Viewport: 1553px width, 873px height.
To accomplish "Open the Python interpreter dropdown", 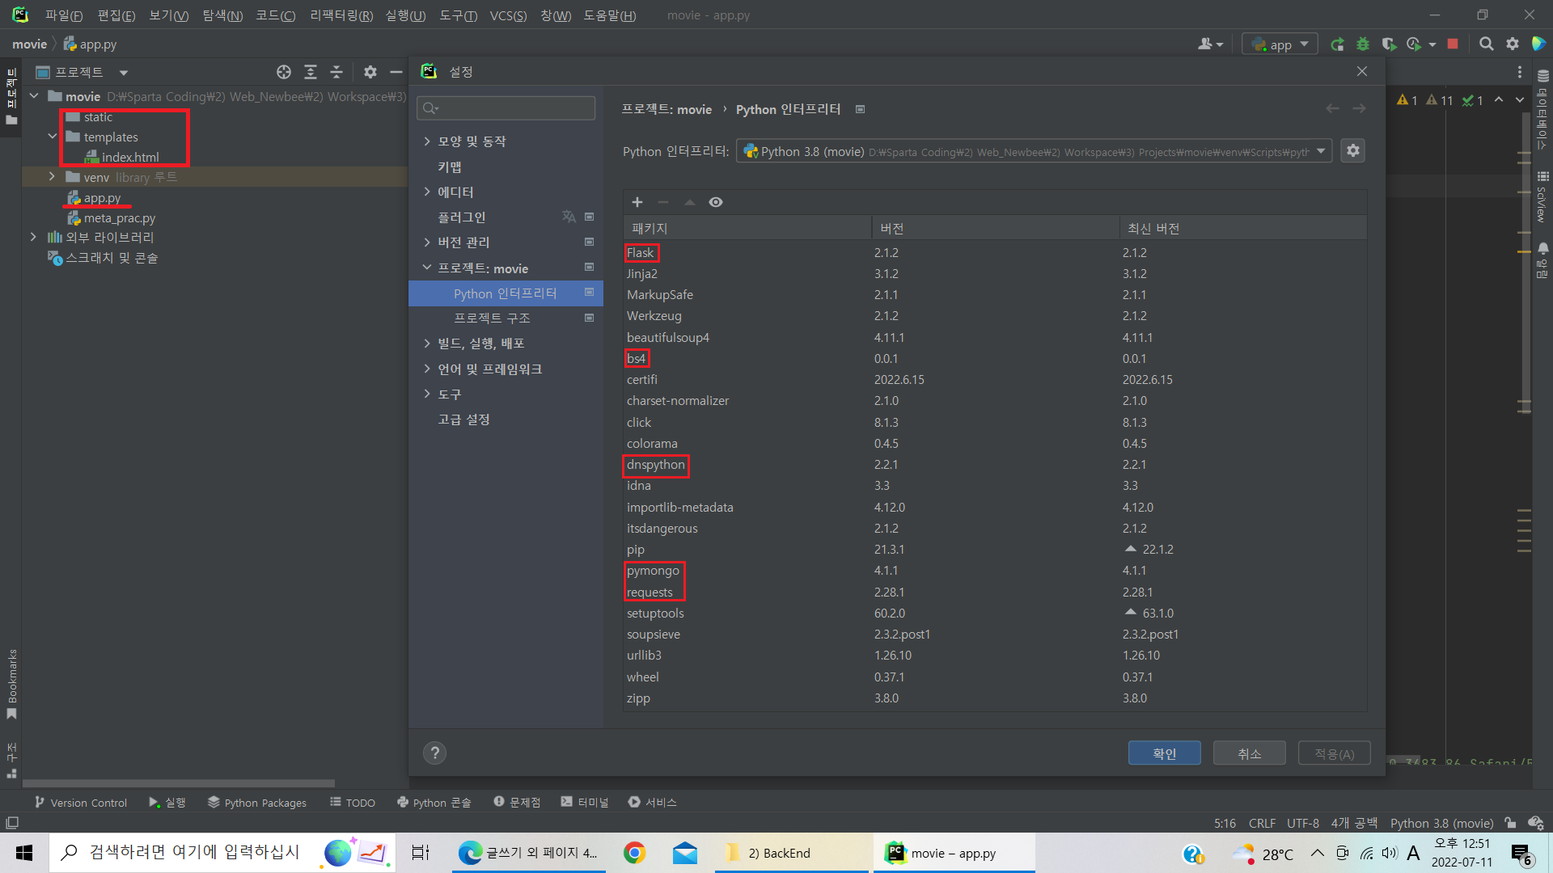I will (x=1320, y=151).
